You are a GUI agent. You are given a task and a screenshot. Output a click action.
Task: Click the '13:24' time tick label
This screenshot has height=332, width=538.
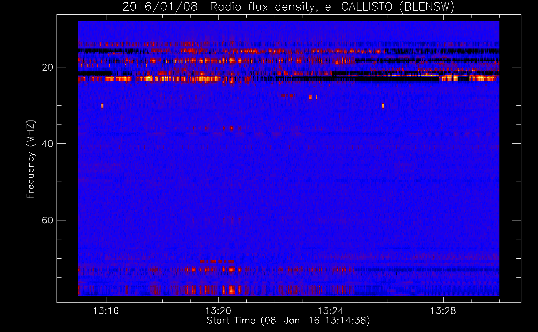point(331,311)
